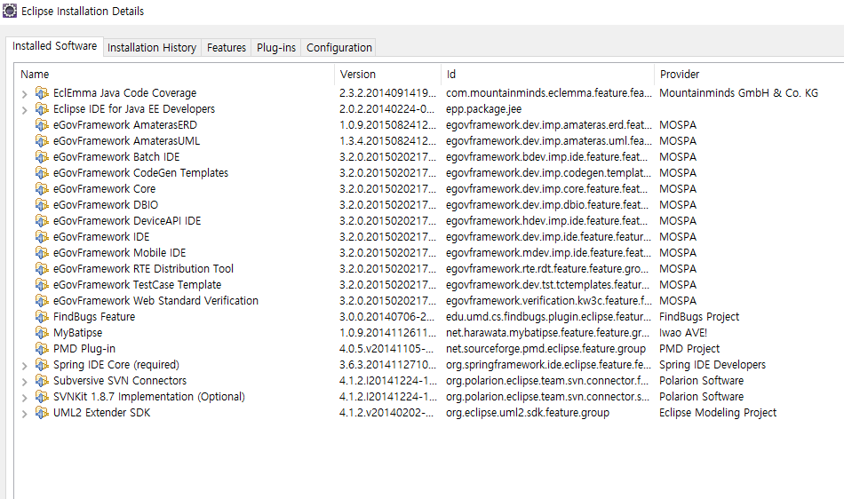Click the org.eclipse.uml2.sdk.feature.group id
This screenshot has height=499, width=844.
[528, 413]
